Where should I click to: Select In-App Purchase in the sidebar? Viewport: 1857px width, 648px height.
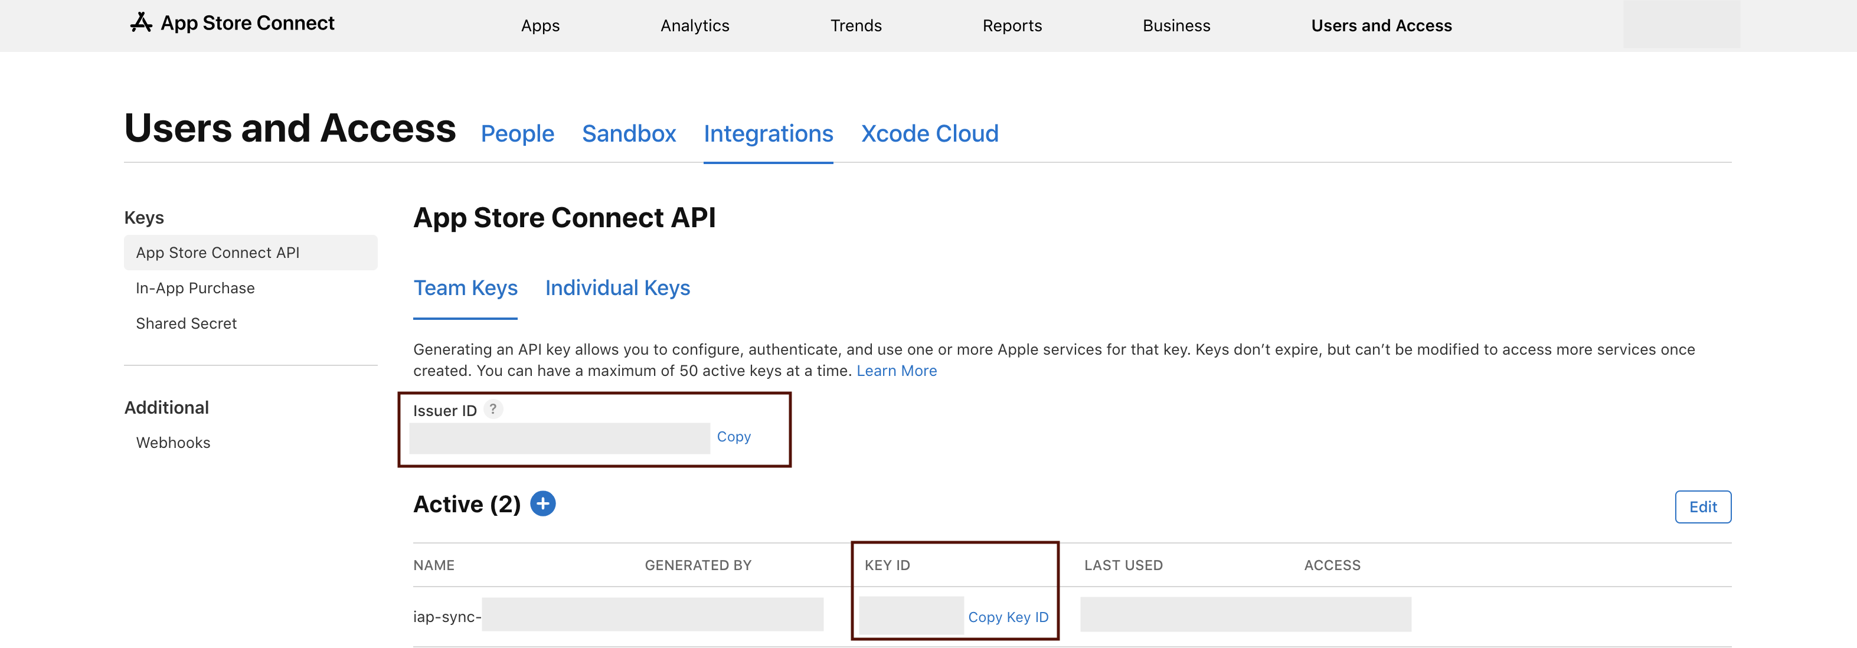[195, 287]
